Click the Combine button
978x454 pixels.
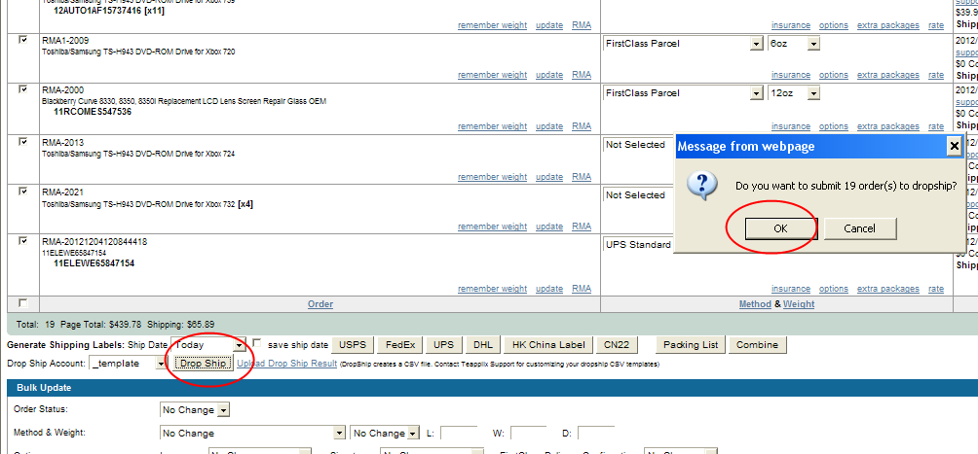757,344
